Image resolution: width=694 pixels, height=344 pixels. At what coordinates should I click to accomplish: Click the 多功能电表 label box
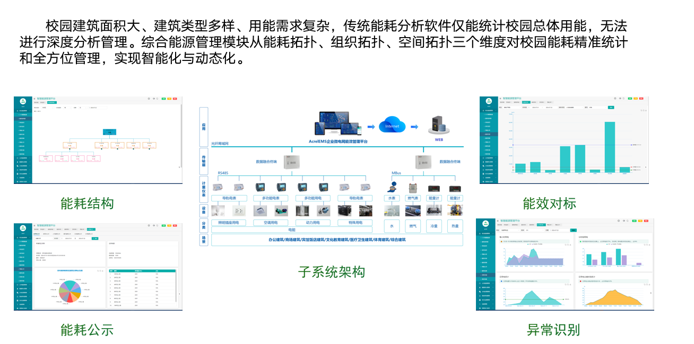(x=271, y=198)
